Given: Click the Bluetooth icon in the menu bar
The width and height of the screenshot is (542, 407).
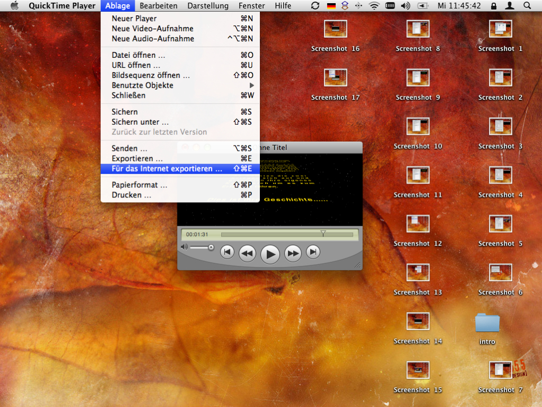Looking at the screenshot, I should coord(359,5).
